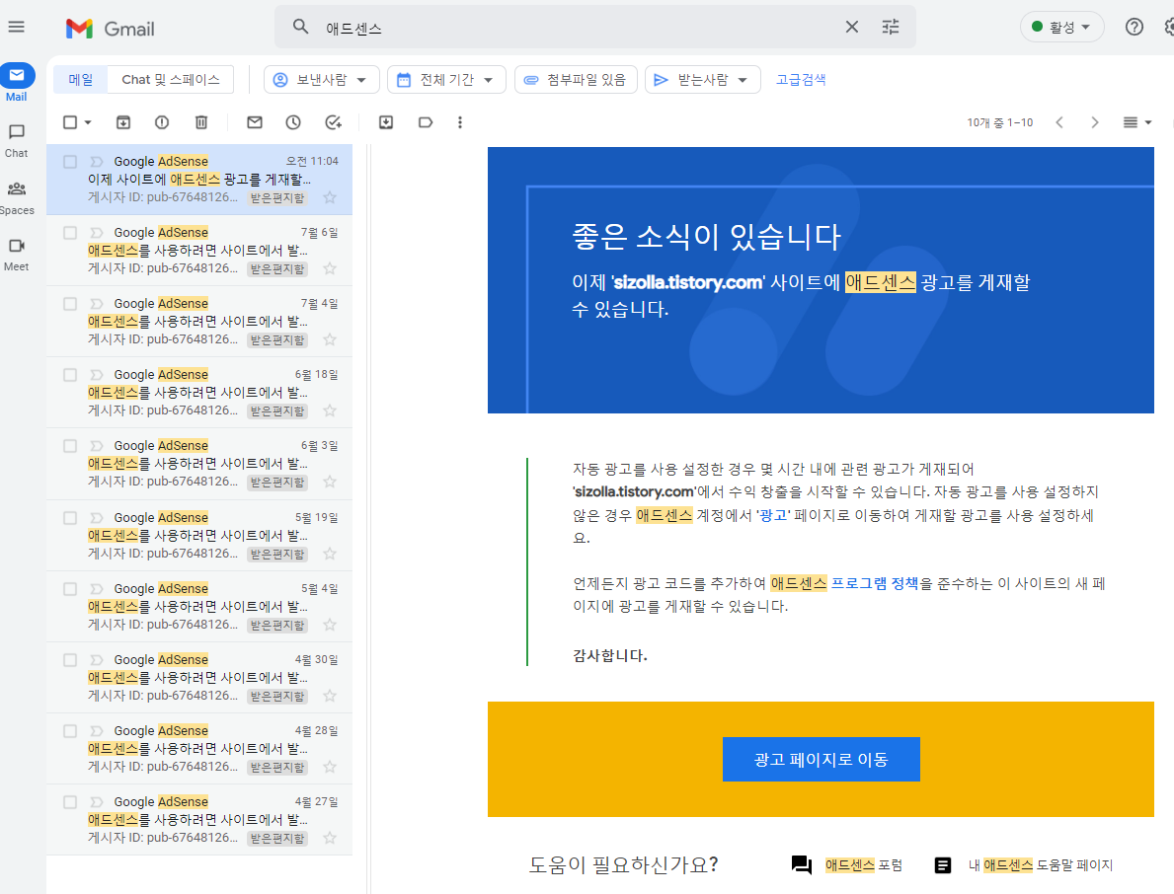Go to older messages arrow
Screen dimensions: 1174x894
(x=1095, y=122)
